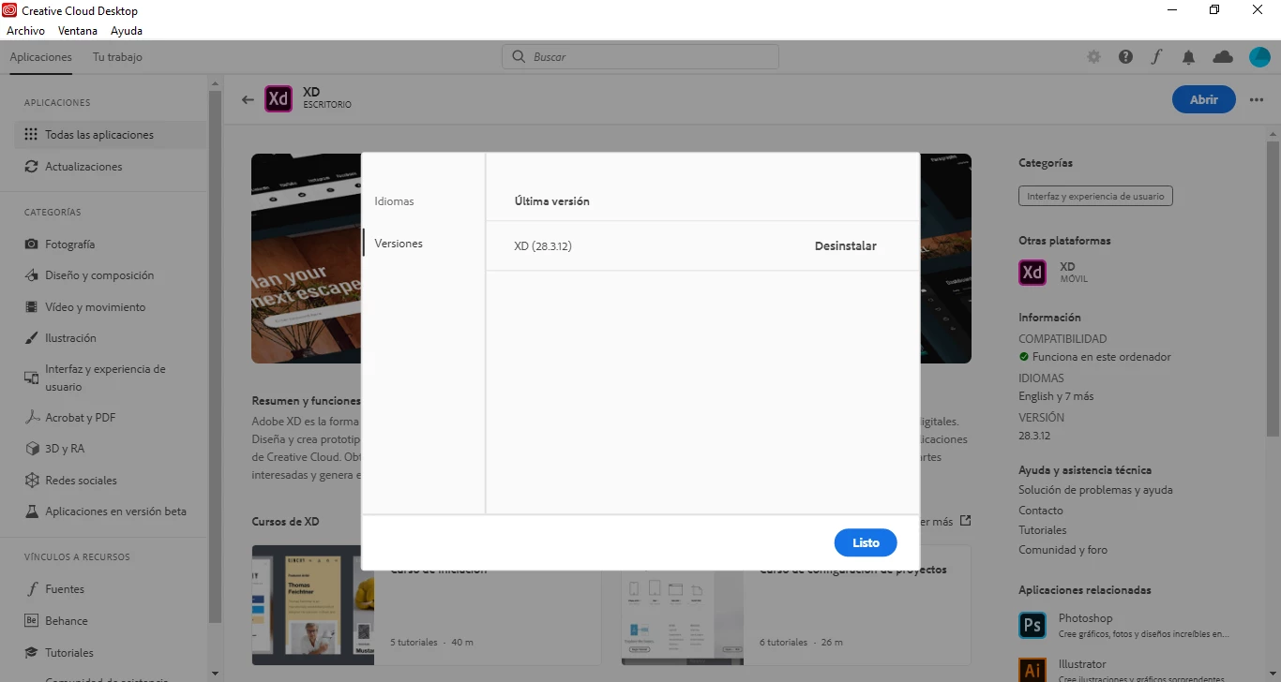Viewport: 1281px width, 682px height.
Task: Select the Versiones tab in dialog
Action: coord(399,244)
